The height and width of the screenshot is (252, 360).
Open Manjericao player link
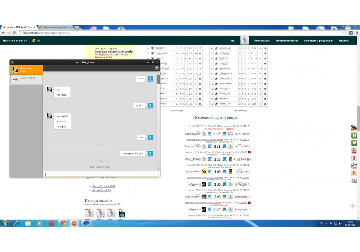click(x=193, y=197)
